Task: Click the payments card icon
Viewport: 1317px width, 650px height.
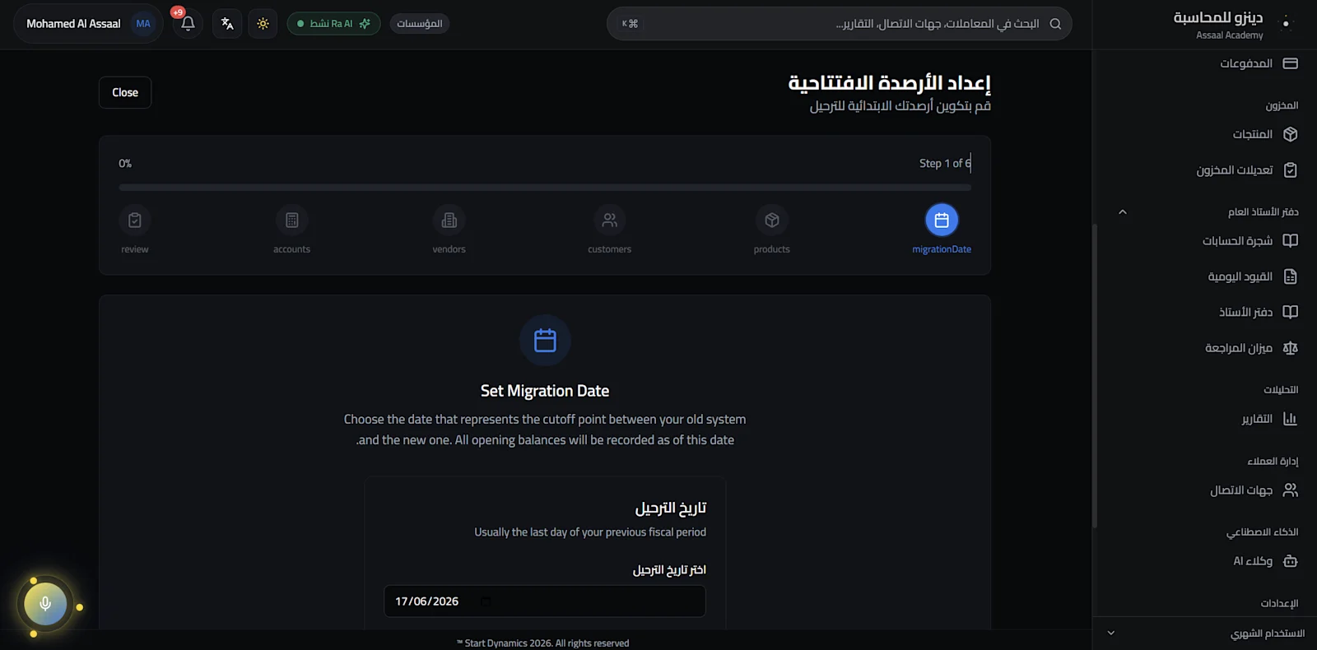Action: pos(1291,63)
